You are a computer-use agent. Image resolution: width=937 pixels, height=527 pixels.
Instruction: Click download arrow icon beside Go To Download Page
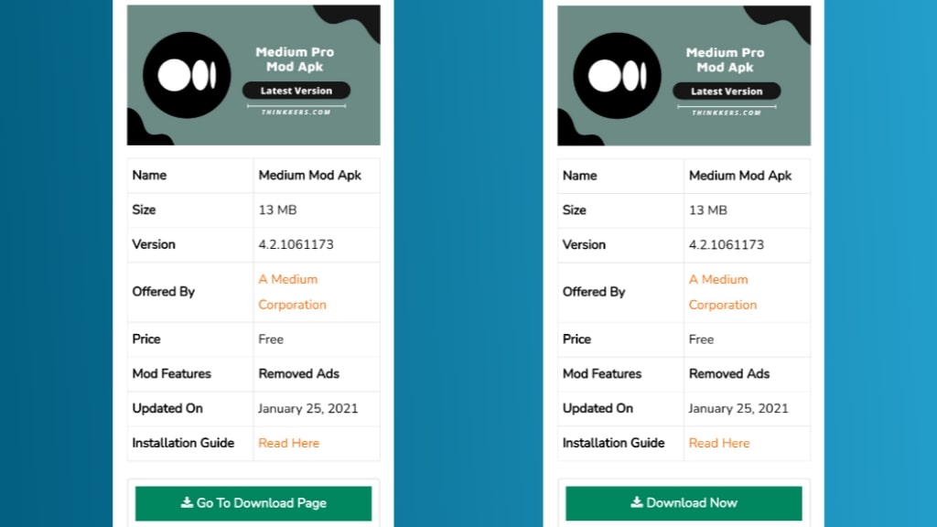coord(187,502)
